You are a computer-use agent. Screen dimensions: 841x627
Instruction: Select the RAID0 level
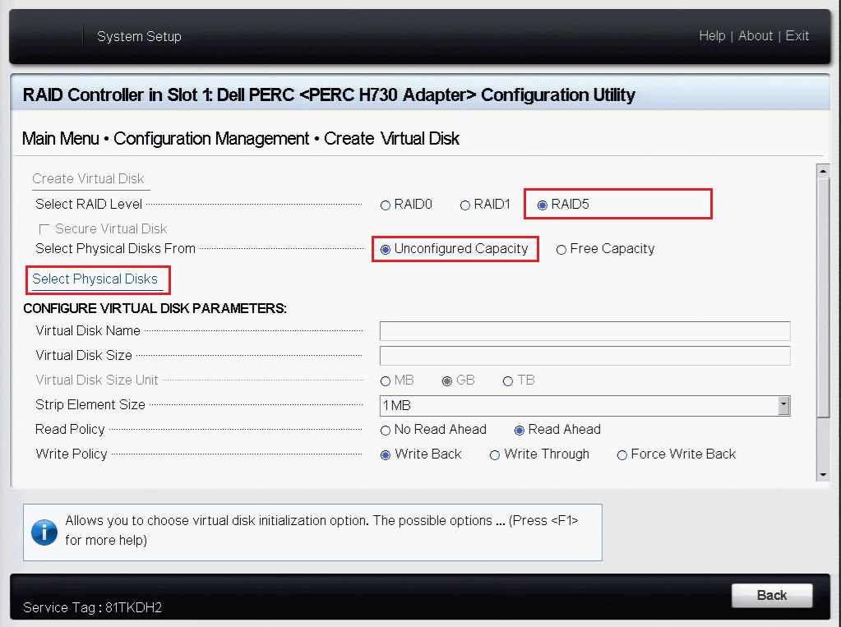(x=384, y=204)
